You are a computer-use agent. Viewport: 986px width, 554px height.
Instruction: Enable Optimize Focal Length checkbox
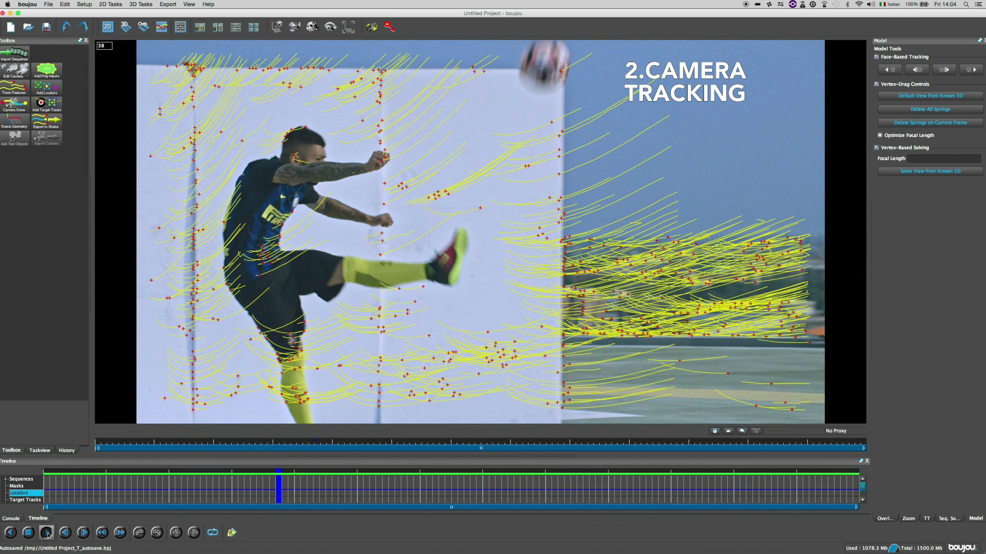coord(880,135)
